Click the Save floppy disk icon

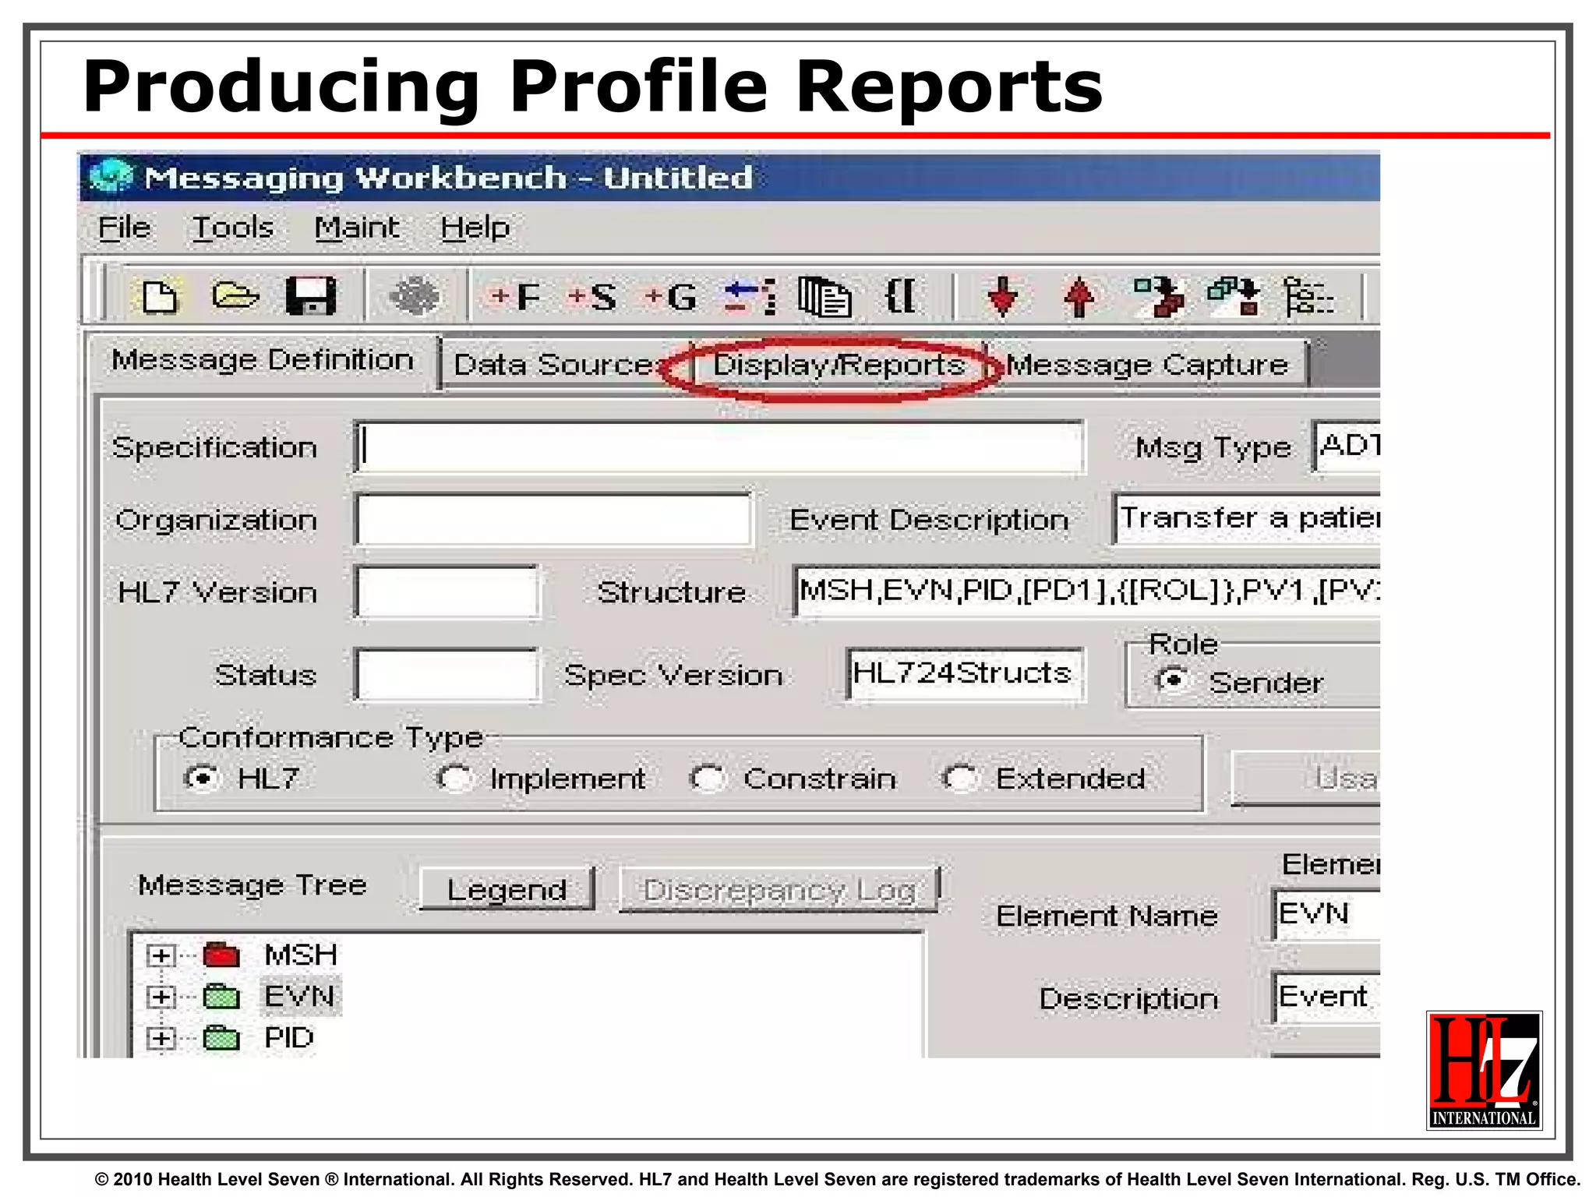click(x=311, y=296)
